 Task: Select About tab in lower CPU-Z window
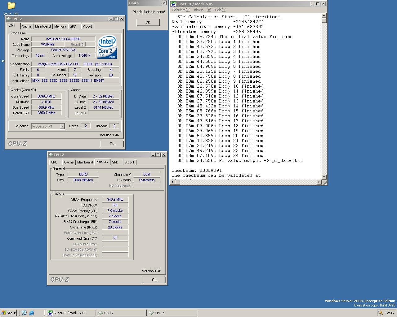tap(130, 163)
